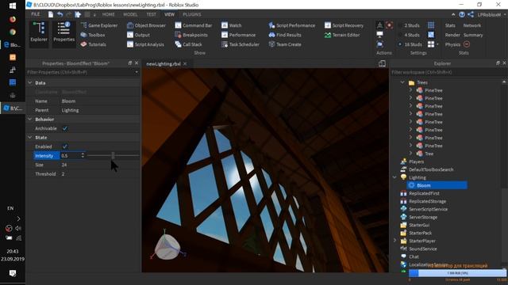Open Game Explorer
The image size is (508, 285).
point(99,25)
